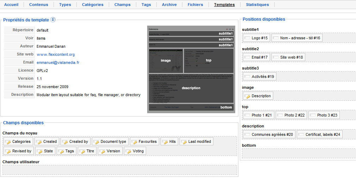The height and width of the screenshot is (179, 356).
Task: Click the 25 november 2009 release value
Action: 52,87
